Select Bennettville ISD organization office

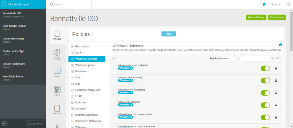[23, 15]
